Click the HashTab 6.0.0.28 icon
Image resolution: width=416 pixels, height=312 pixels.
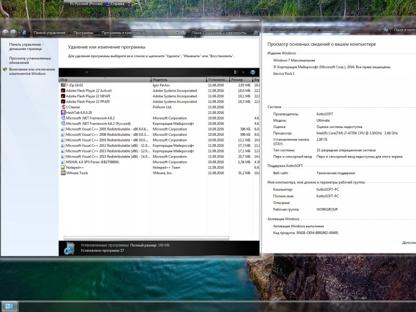click(x=63, y=112)
